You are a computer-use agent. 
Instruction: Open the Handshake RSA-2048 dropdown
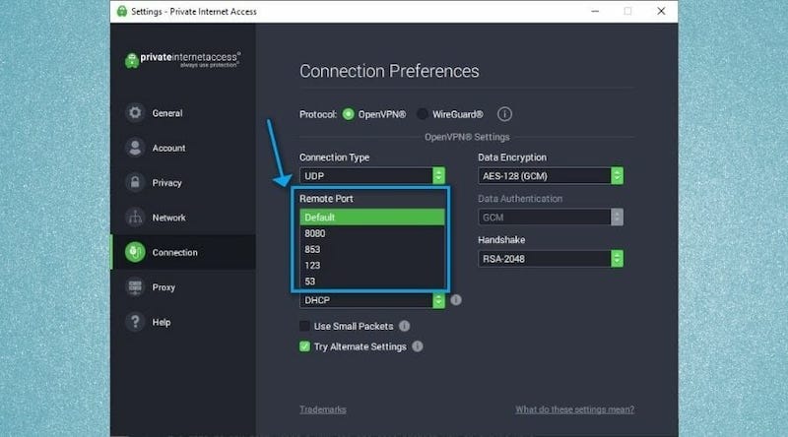551,259
